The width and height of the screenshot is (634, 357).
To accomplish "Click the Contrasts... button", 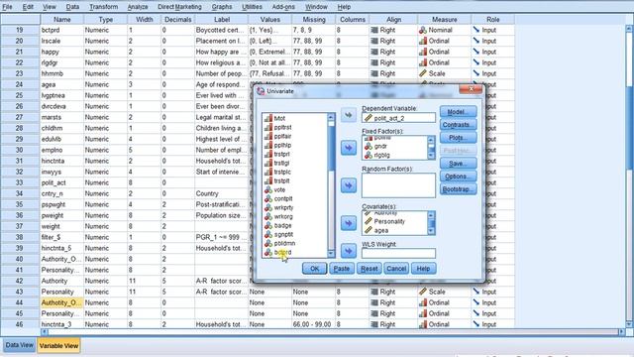I will (x=458, y=125).
